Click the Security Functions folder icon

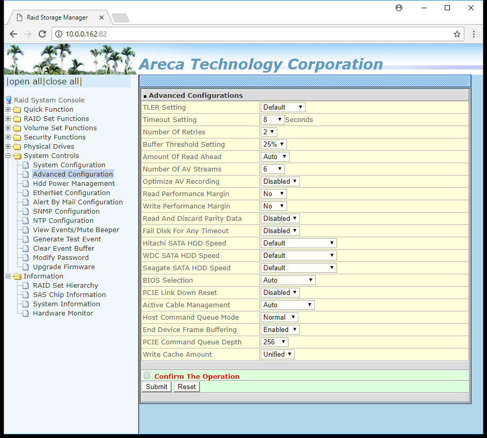pyautogui.click(x=18, y=137)
